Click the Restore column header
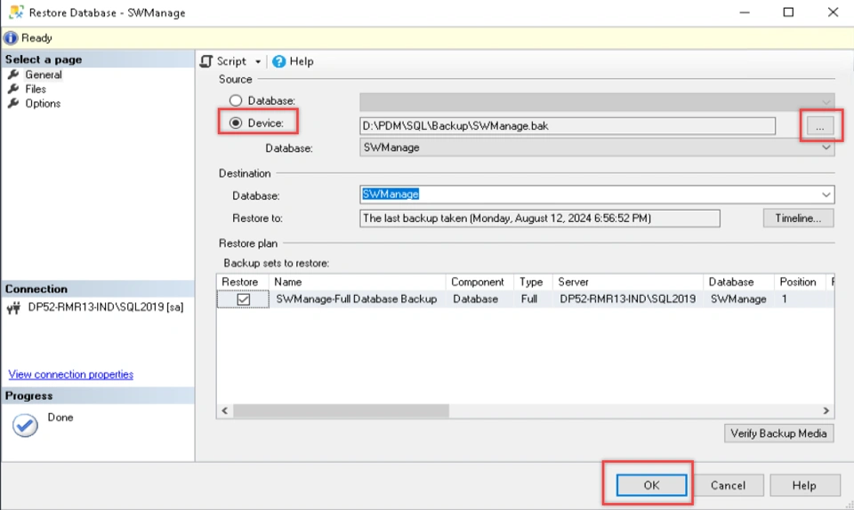854x510 pixels. click(243, 283)
